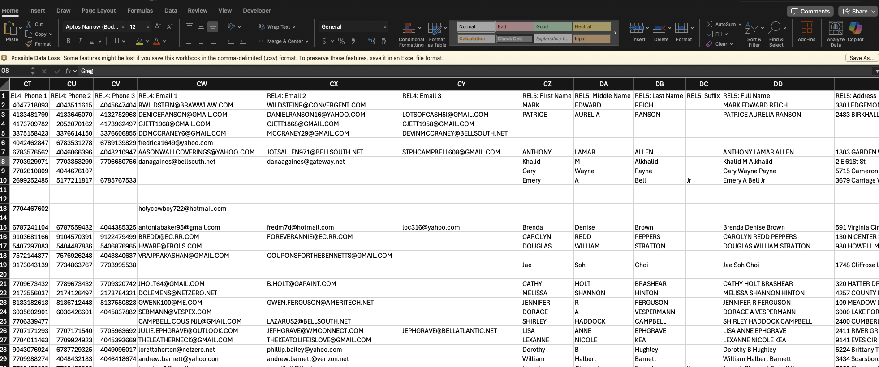Increase the cell indent
This screenshot has height=367, width=879.
pos(243,41)
